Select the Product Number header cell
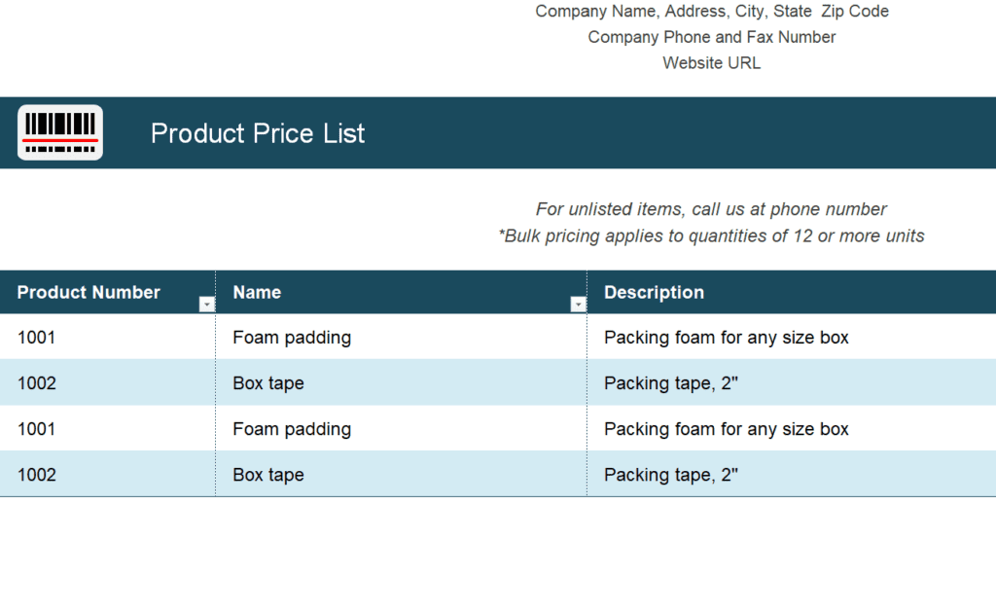The height and width of the screenshot is (613, 996). point(107,292)
